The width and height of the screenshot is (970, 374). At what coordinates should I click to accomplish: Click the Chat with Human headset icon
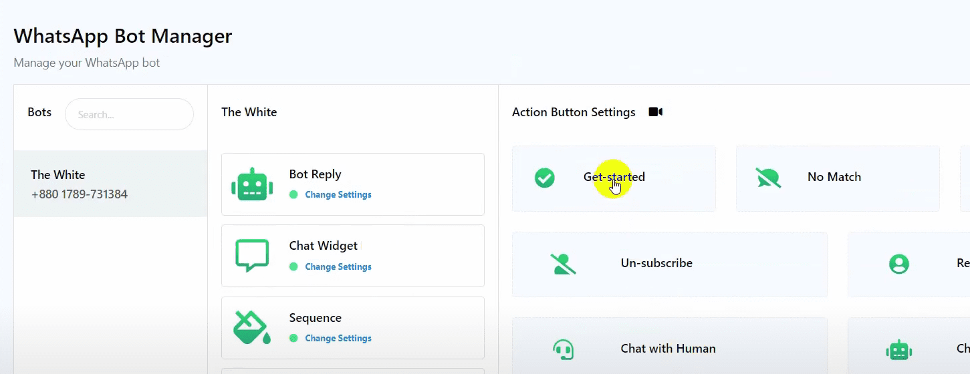coord(563,349)
